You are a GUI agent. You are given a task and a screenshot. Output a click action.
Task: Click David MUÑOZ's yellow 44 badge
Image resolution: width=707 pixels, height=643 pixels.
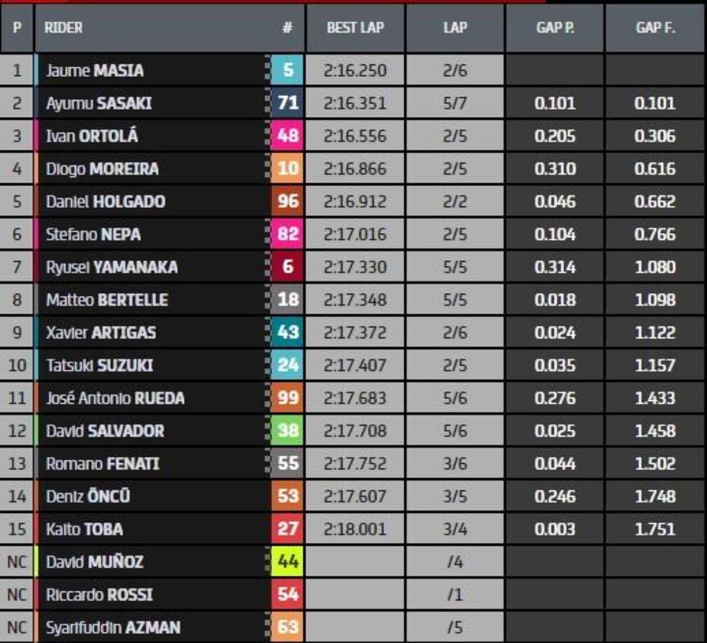[288, 562]
